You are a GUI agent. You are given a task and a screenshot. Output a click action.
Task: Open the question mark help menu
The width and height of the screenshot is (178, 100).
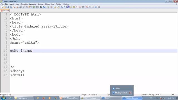pos(71,4)
